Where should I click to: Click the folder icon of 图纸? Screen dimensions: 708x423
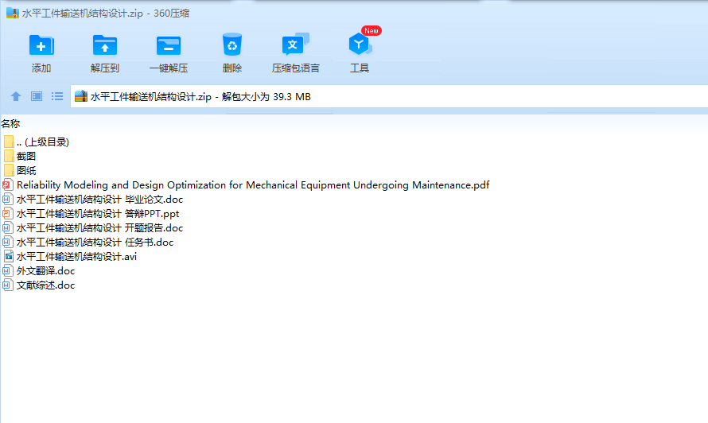click(x=9, y=170)
